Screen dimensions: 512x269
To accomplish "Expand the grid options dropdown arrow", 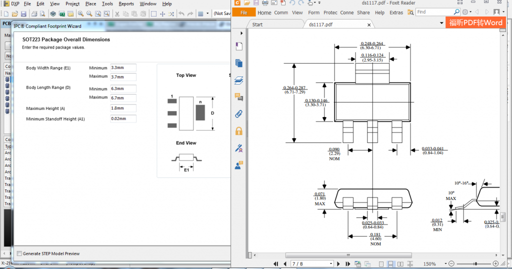I will [207, 14].
